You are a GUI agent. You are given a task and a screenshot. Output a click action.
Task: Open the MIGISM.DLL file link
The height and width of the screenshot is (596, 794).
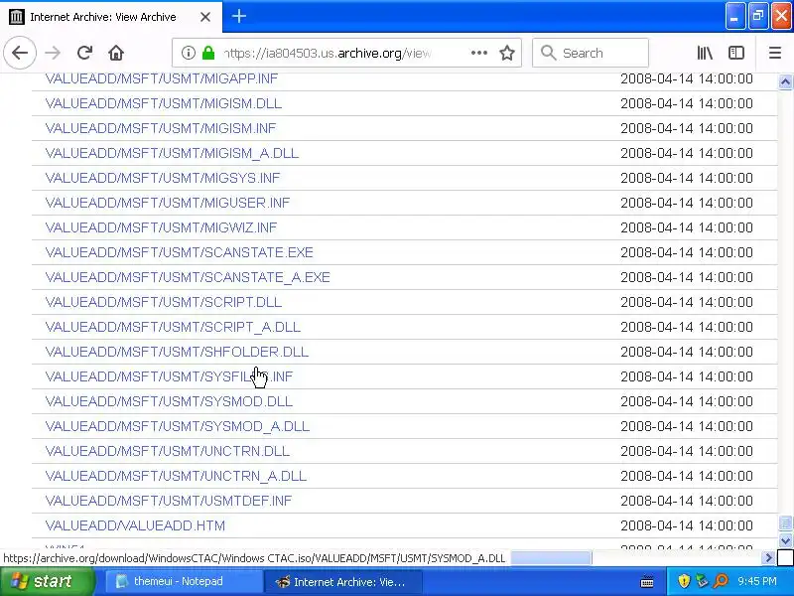pyautogui.click(x=164, y=103)
